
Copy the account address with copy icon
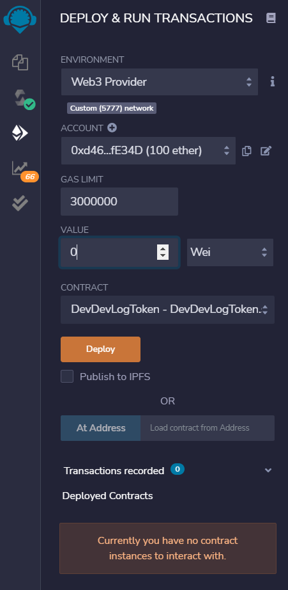246,151
